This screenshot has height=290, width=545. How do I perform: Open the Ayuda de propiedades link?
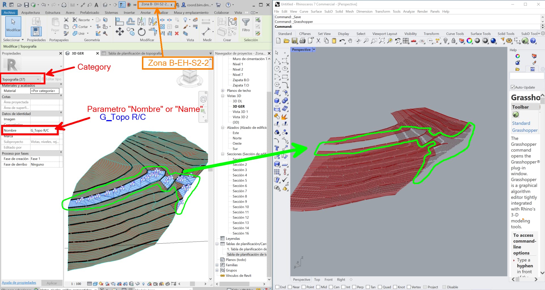coord(19,283)
